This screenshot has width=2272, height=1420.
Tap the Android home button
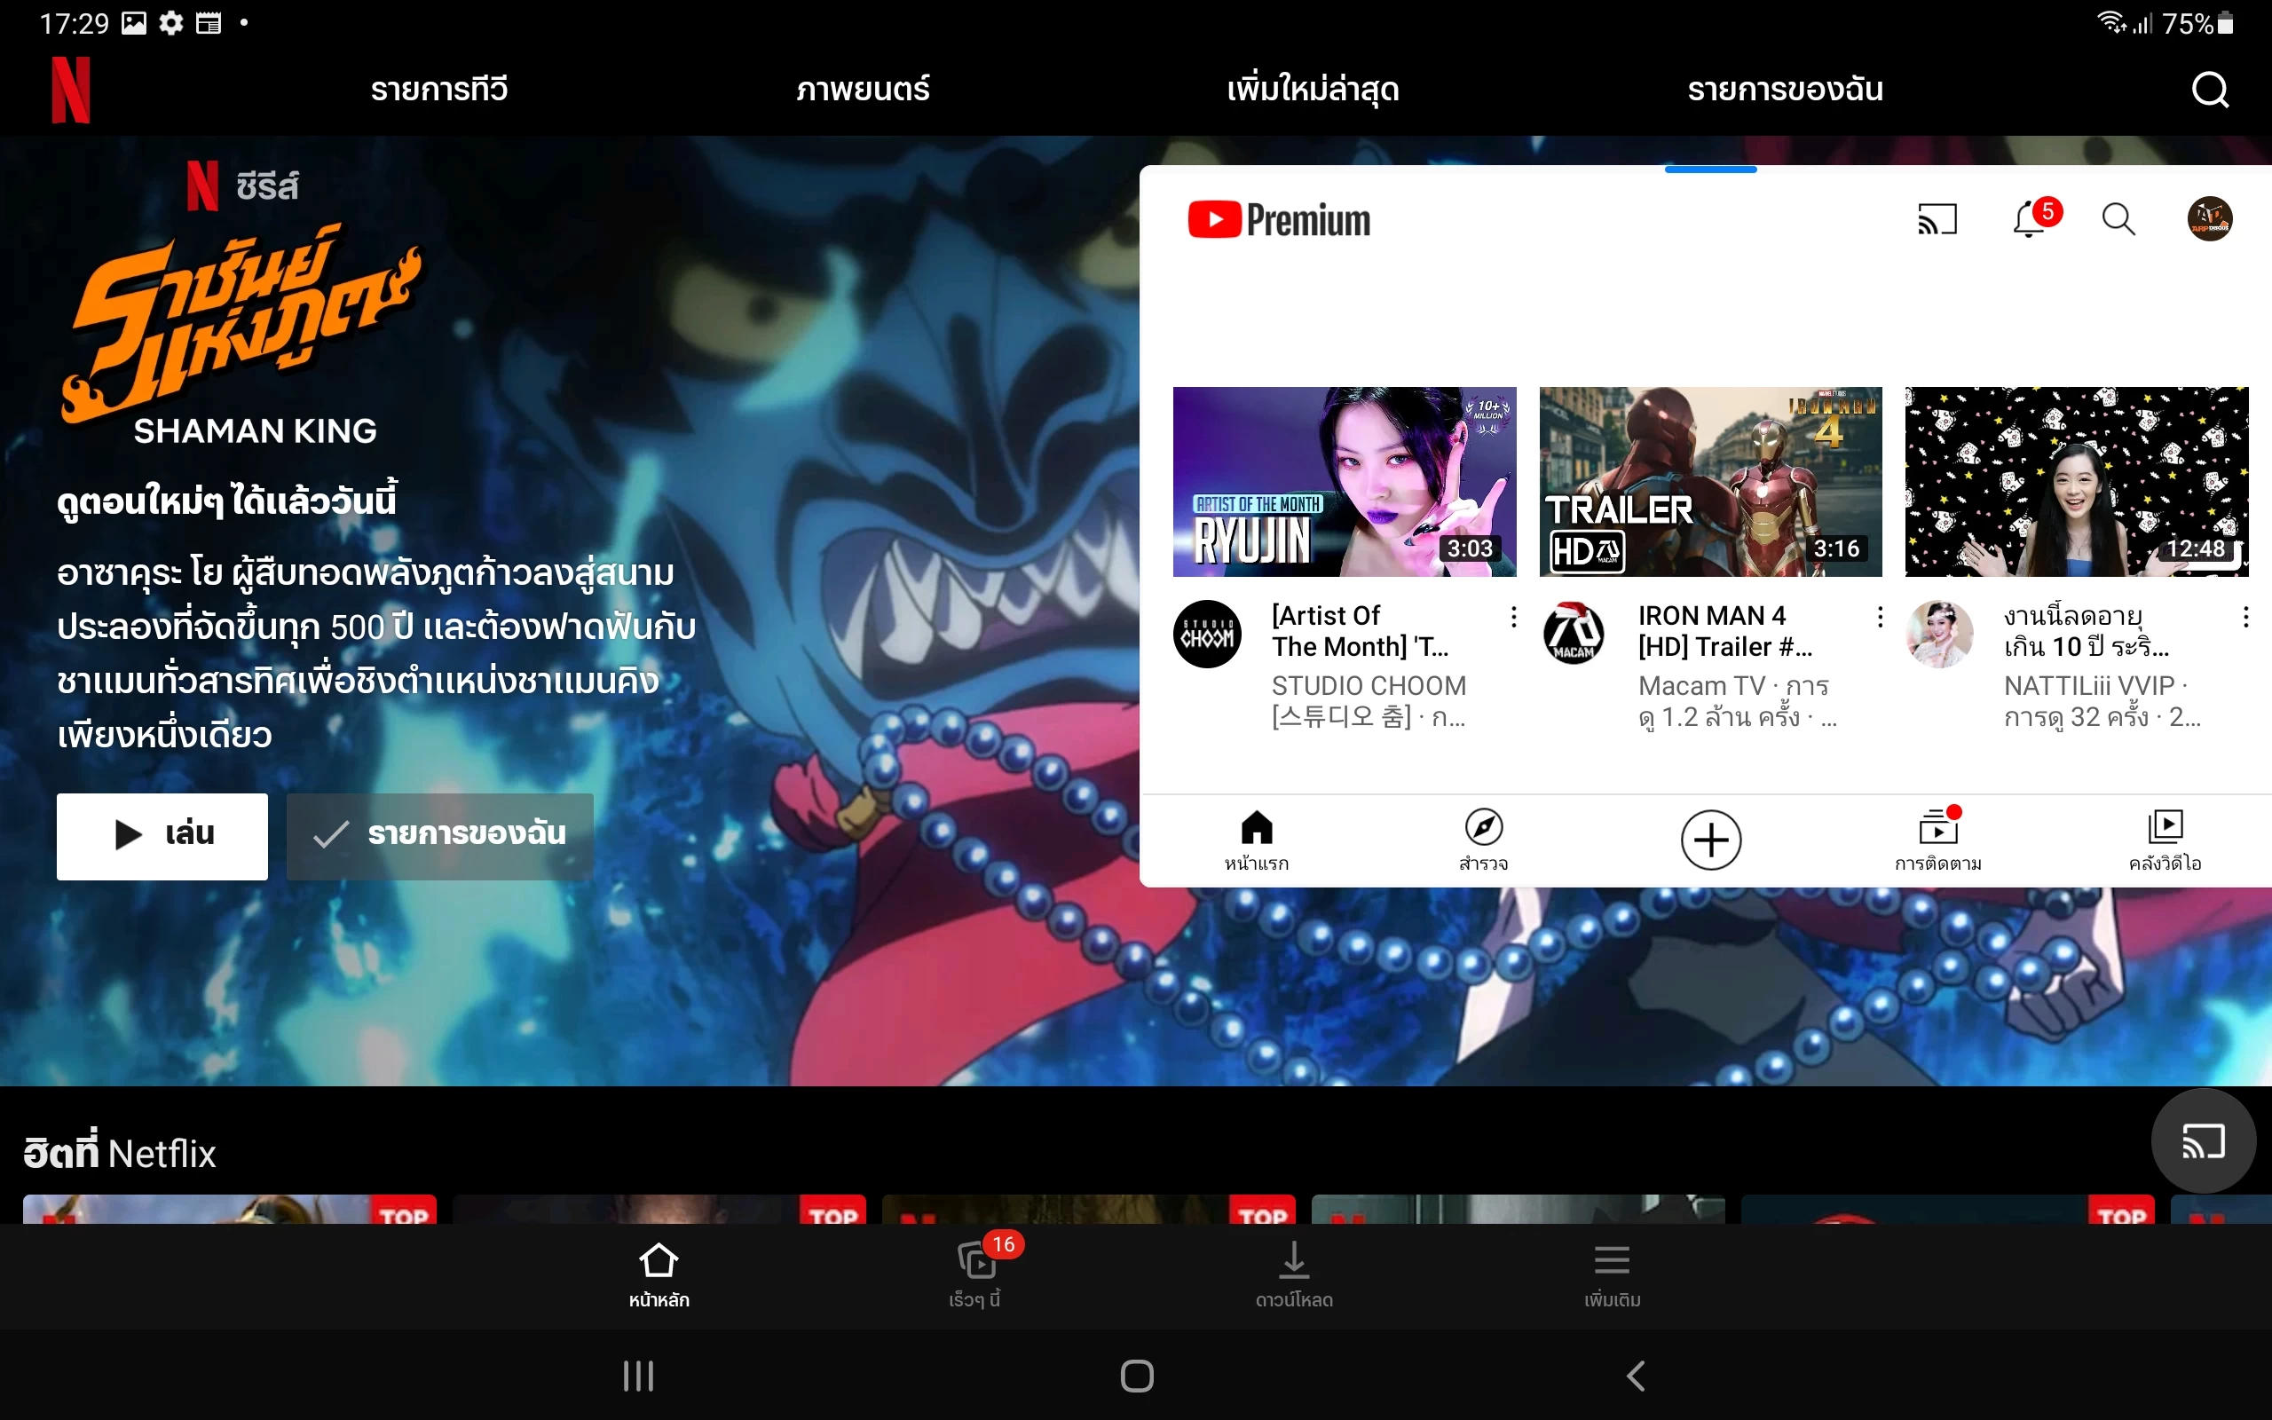[1137, 1377]
